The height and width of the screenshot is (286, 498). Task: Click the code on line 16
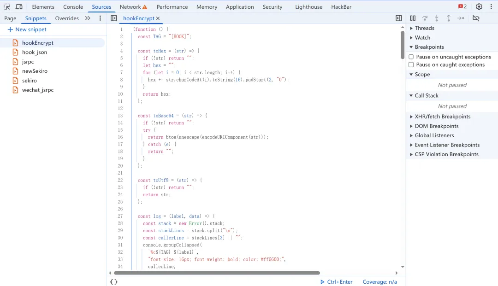[208, 137]
